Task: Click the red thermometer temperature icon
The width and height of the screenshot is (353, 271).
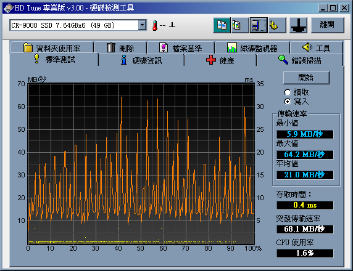Action: click(x=154, y=25)
